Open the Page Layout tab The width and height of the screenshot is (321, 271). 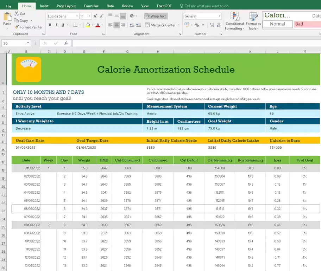pyautogui.click(x=66, y=6)
